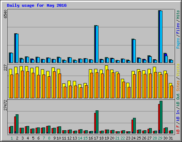Click the 27472 axis value

pos(5,105)
